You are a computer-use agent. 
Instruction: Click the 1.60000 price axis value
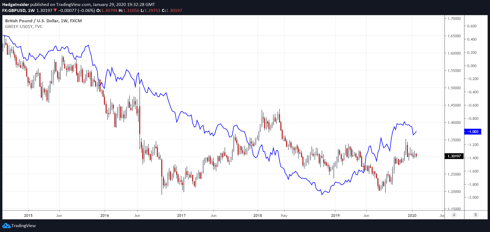point(454,53)
